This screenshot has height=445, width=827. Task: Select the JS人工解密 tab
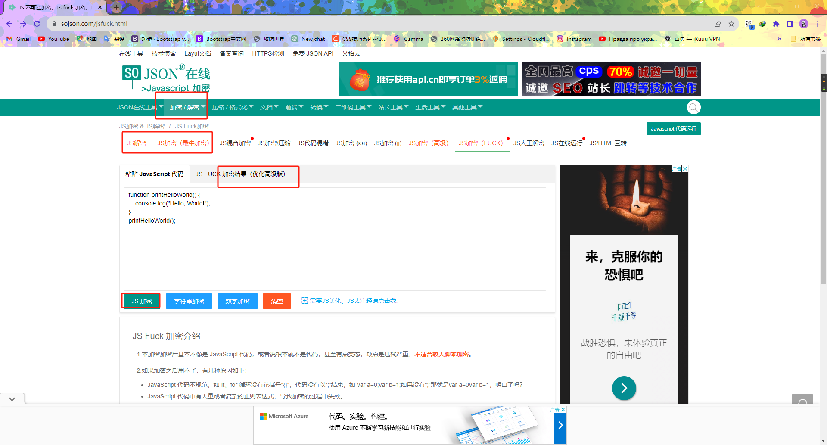point(529,143)
